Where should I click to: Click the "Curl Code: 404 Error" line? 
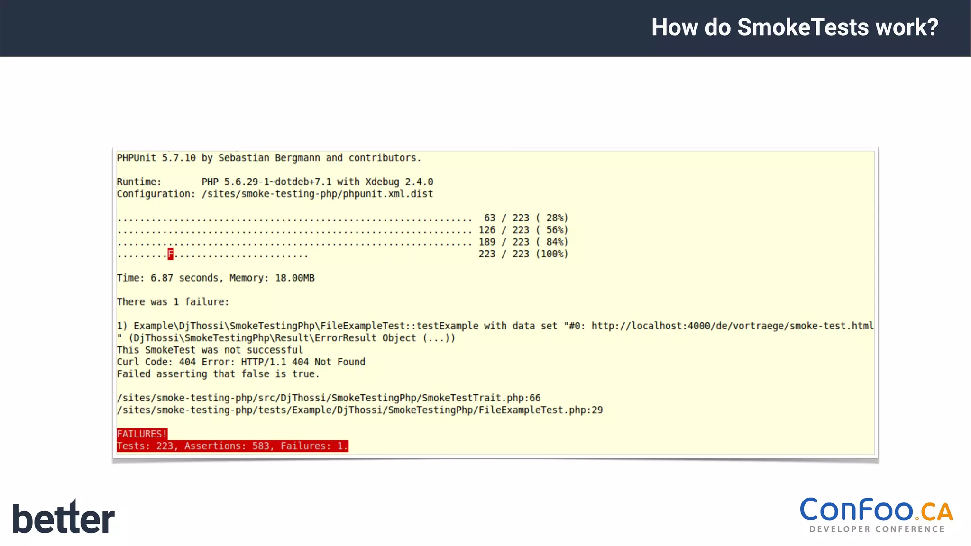pos(241,362)
